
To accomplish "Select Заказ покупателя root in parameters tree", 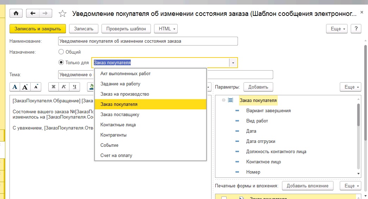I will [258, 100].
